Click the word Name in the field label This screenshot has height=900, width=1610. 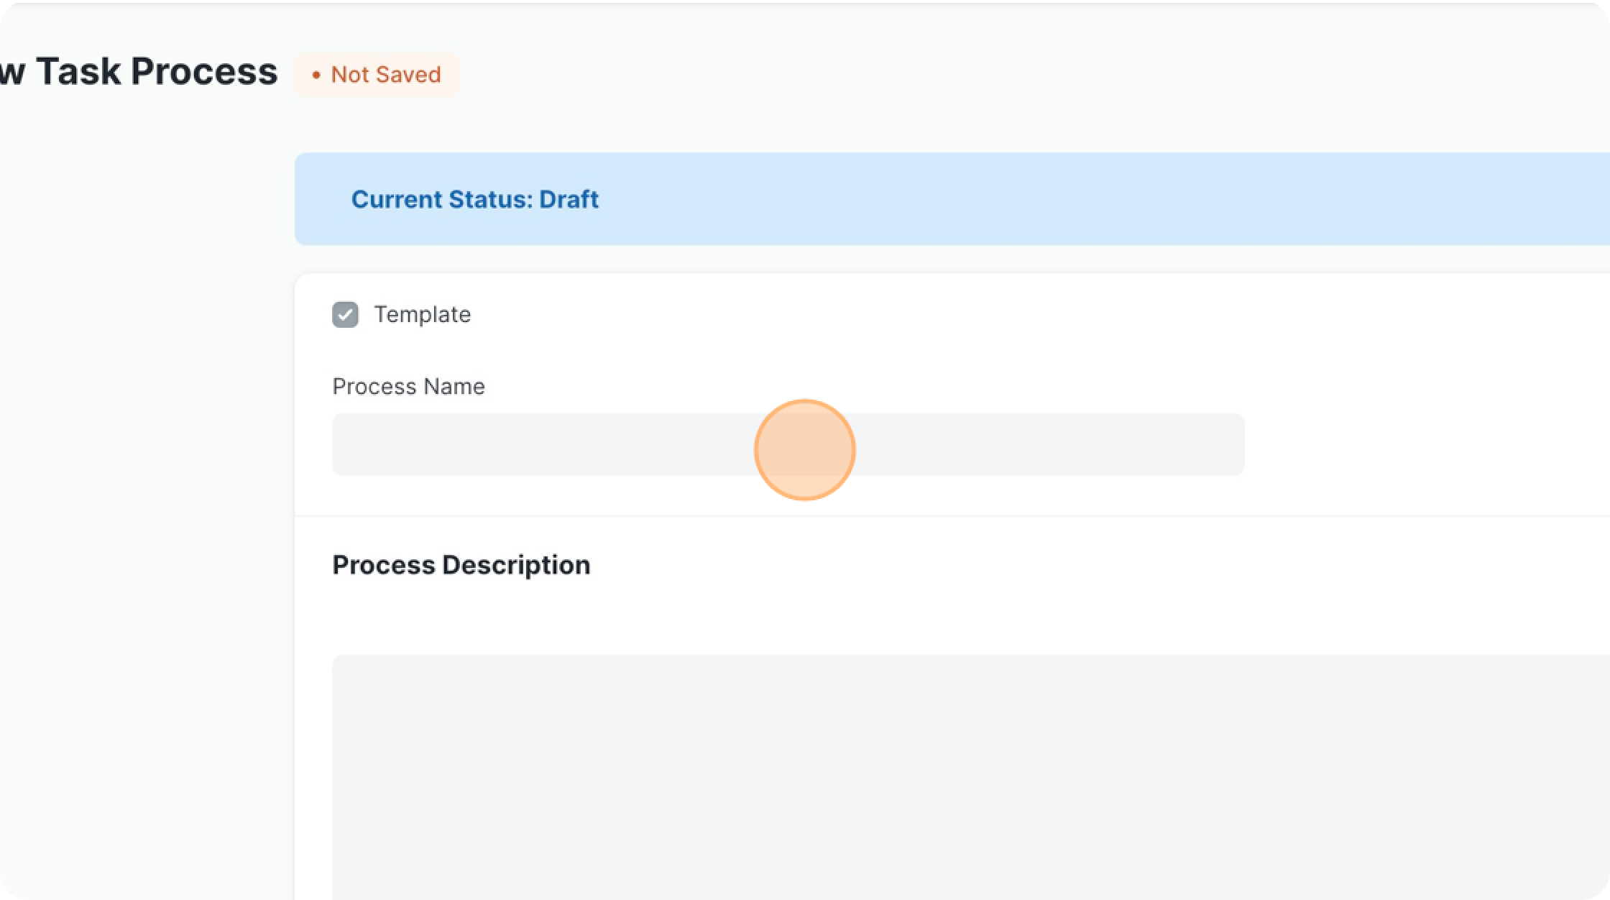(x=454, y=387)
